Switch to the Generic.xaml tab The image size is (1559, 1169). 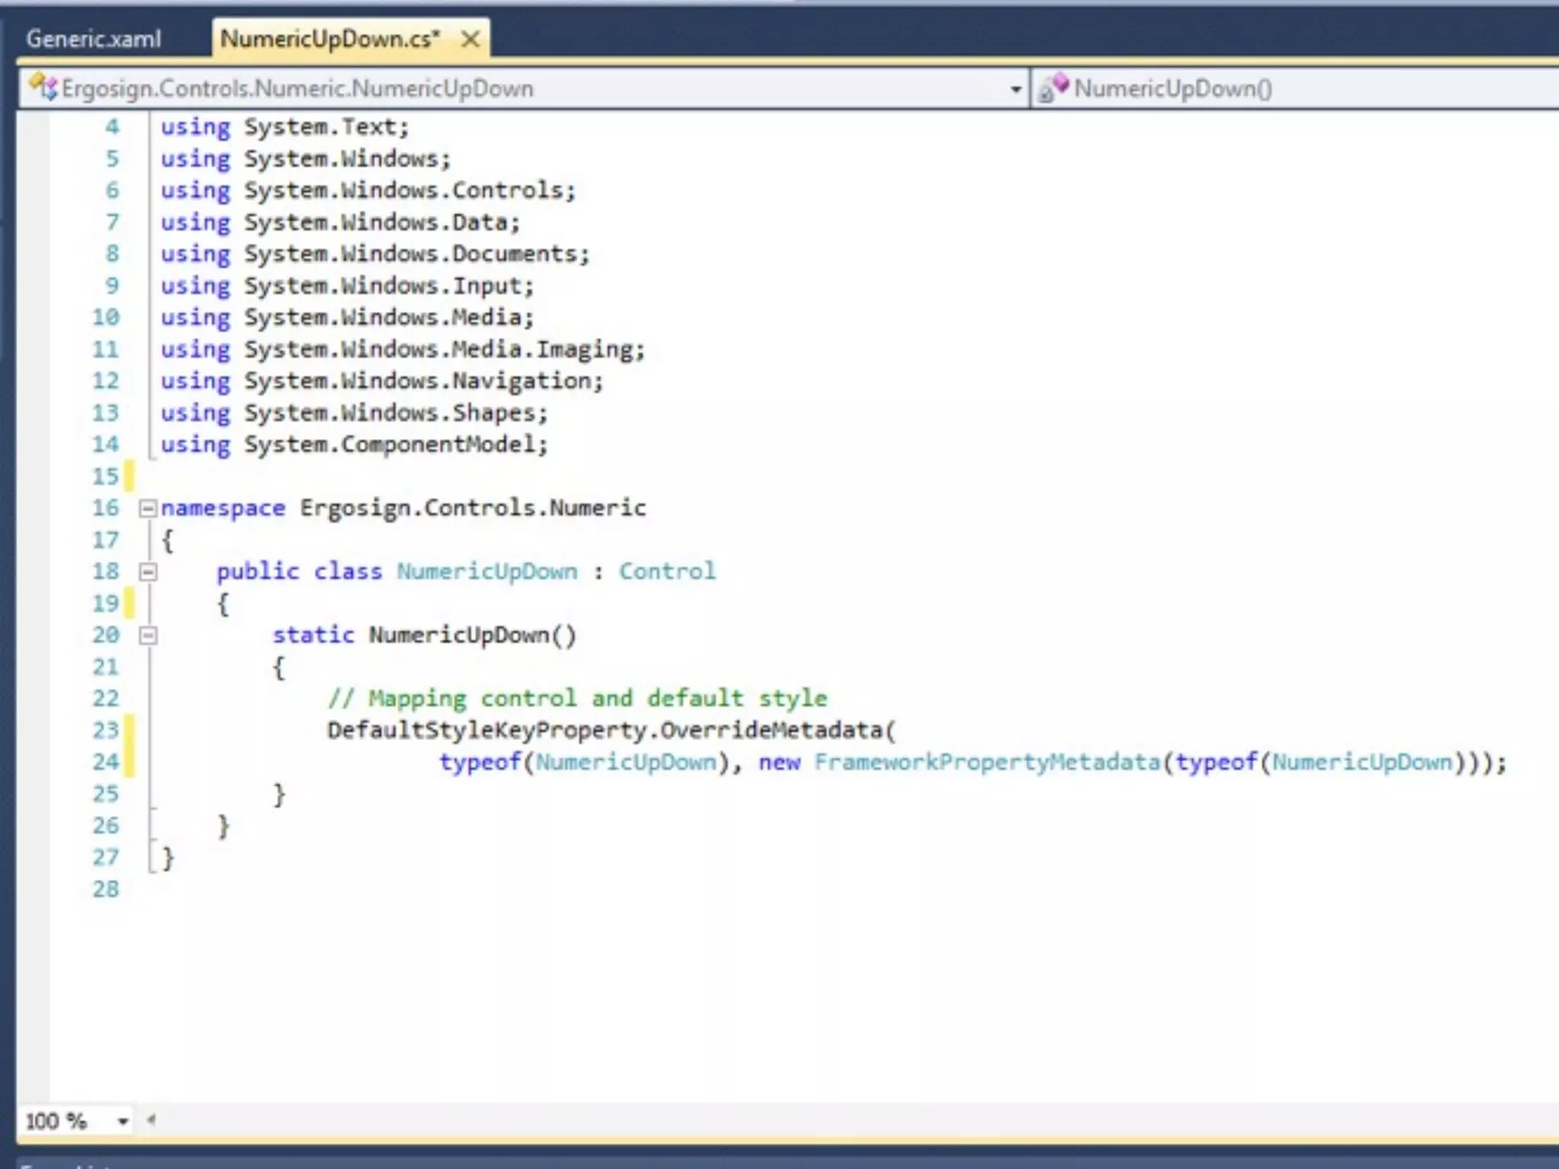(93, 39)
